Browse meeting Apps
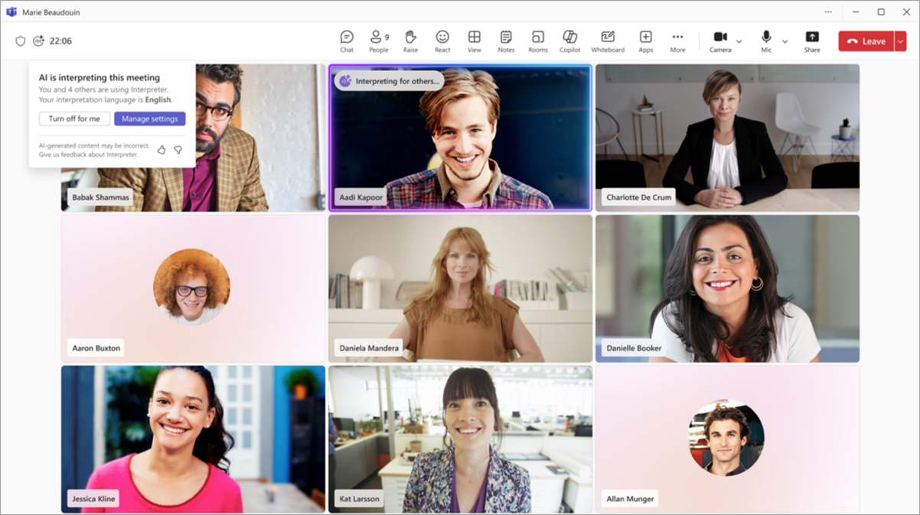Viewport: 920px width, 515px height. (645, 40)
